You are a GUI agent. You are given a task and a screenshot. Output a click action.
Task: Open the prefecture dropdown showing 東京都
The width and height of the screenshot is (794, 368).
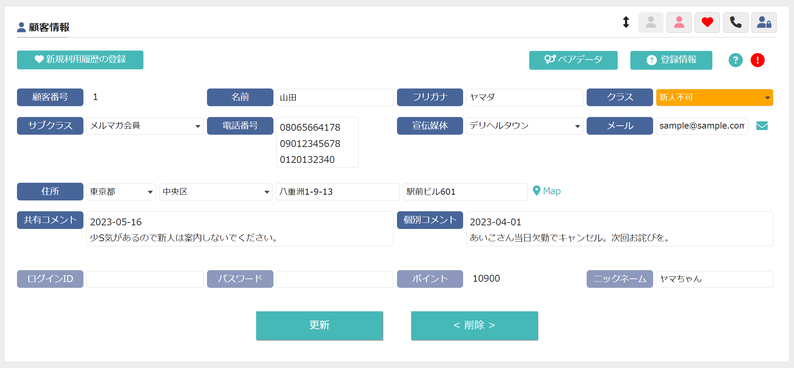(121, 192)
